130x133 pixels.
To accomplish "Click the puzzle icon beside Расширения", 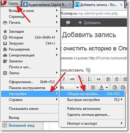I will click(x=5, y=49).
